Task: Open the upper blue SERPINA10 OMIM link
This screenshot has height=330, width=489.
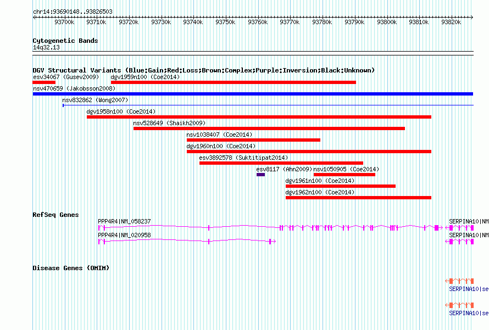Action: [469, 289]
